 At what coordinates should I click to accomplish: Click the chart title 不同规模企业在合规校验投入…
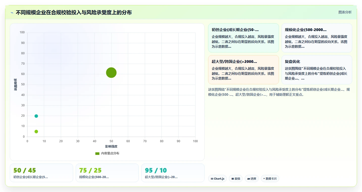[74, 12]
